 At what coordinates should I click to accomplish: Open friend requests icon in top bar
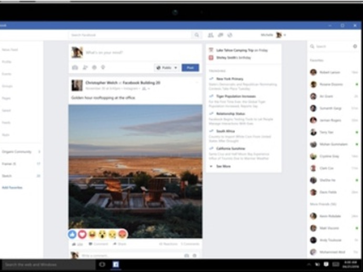211,35
